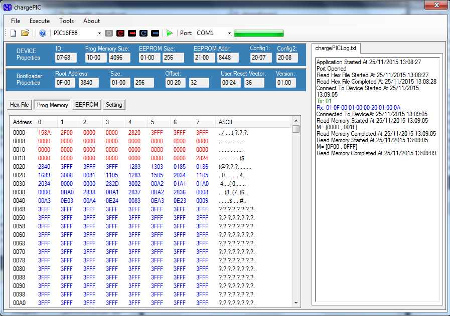Open the Tools menu

tap(66, 21)
